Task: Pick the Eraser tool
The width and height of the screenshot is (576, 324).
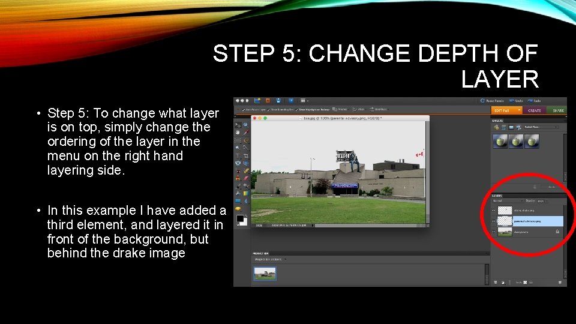Action: [246, 178]
